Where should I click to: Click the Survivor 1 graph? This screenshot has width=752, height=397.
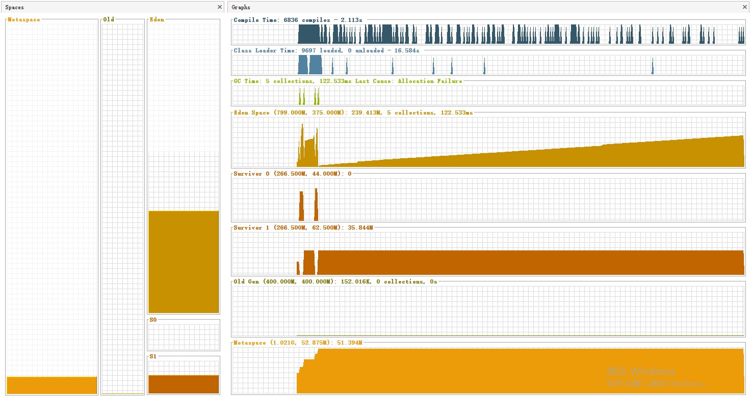tap(488, 253)
